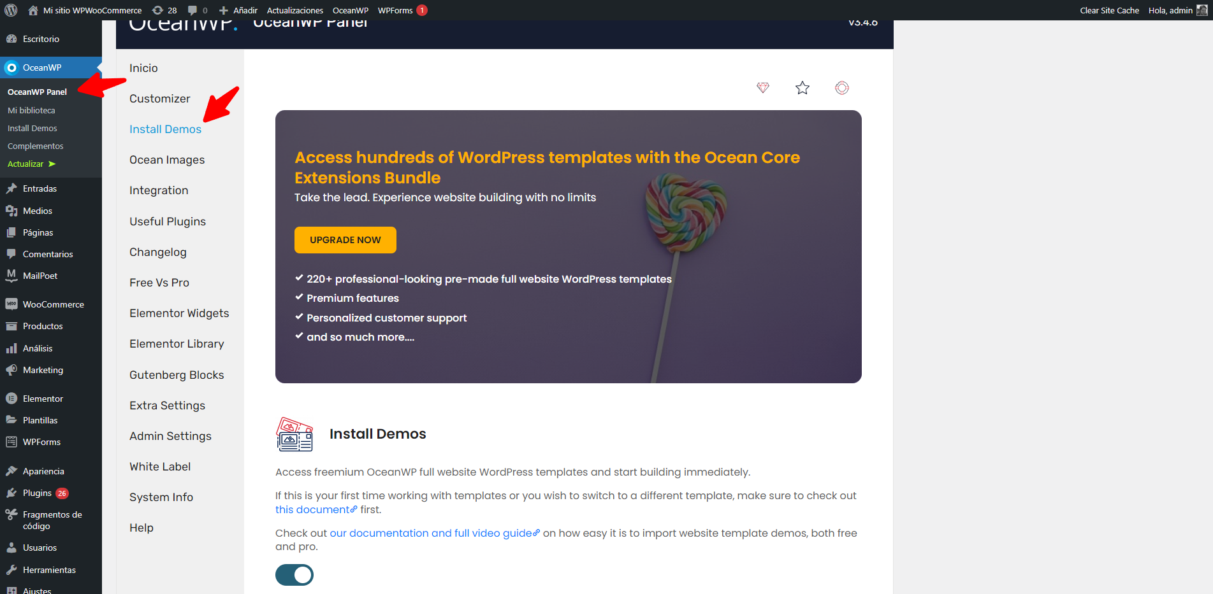Screen dimensions: 1213x594
Task: Open Complementos submenu item
Action: [35, 146]
